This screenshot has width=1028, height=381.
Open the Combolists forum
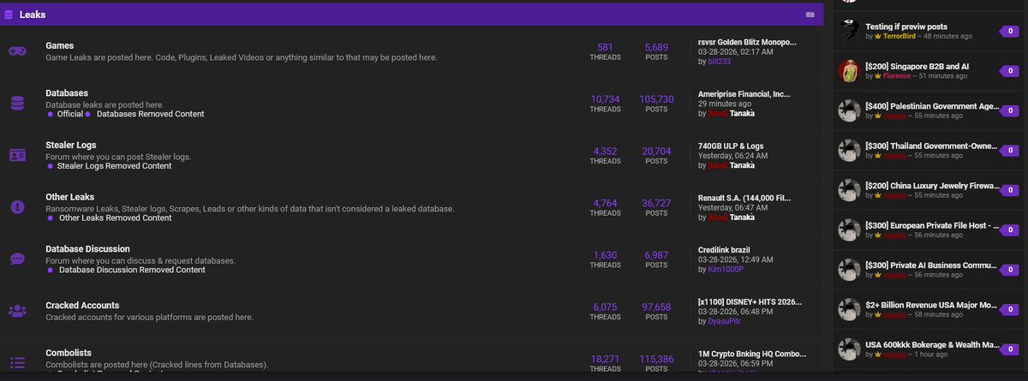point(69,353)
